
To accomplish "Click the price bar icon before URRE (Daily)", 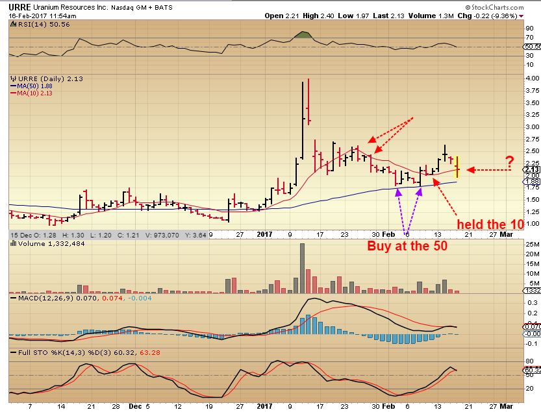I will pyautogui.click(x=14, y=79).
